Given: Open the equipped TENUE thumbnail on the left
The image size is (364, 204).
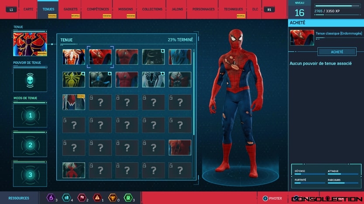Looking at the screenshot, I should (30, 44).
